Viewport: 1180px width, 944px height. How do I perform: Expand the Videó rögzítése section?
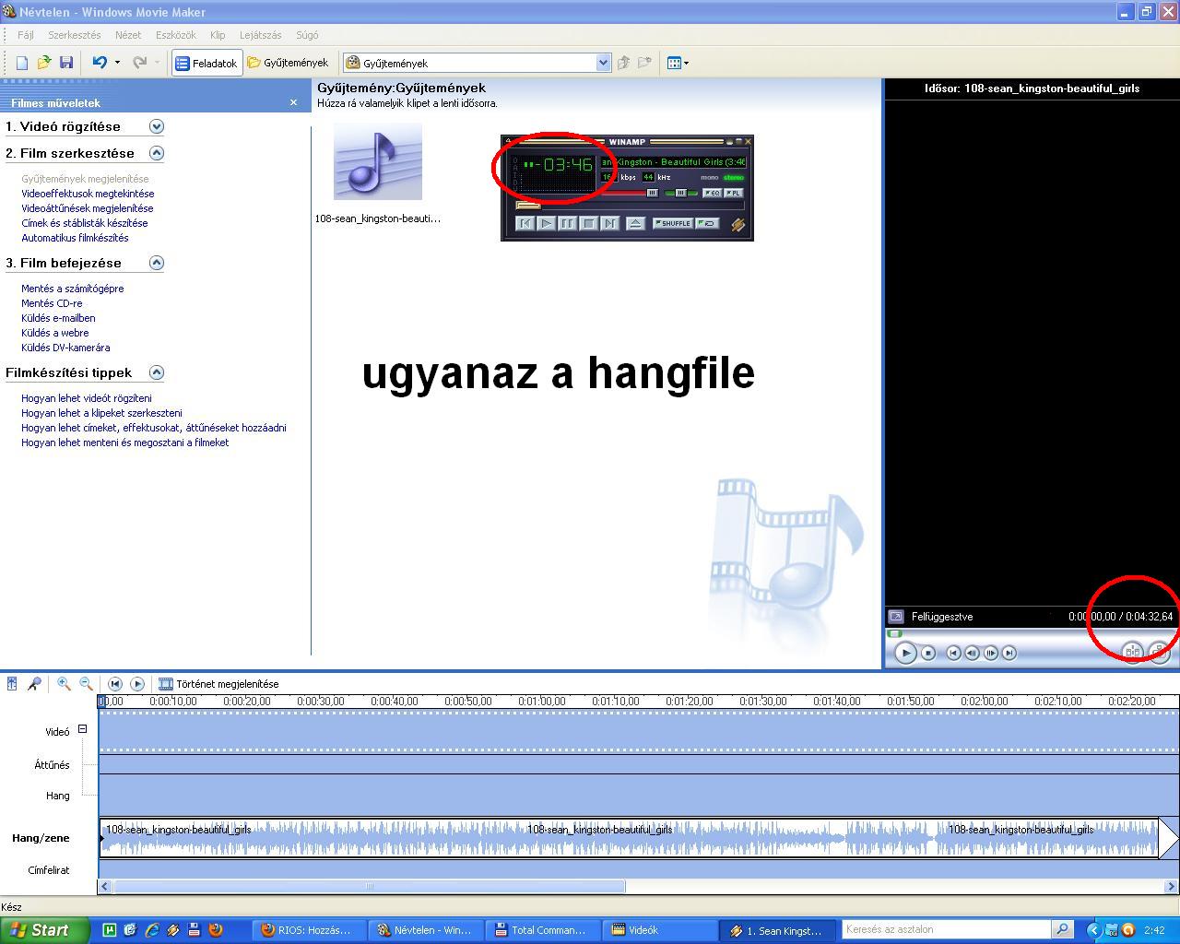coord(157,126)
